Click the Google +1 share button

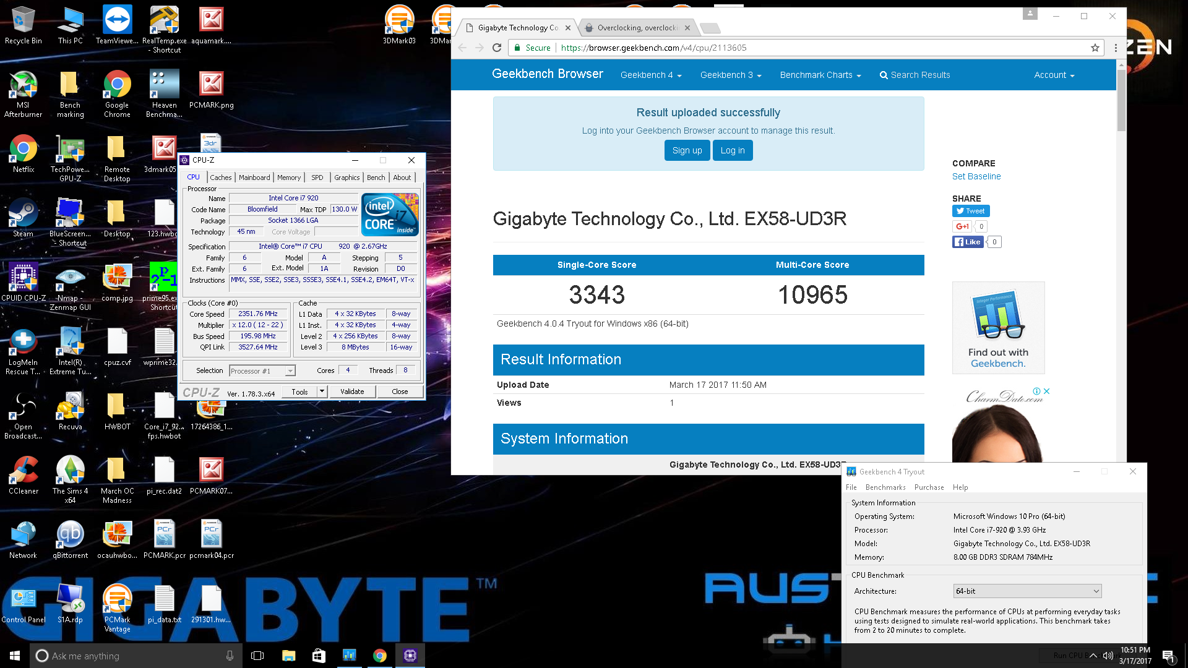[x=962, y=226]
